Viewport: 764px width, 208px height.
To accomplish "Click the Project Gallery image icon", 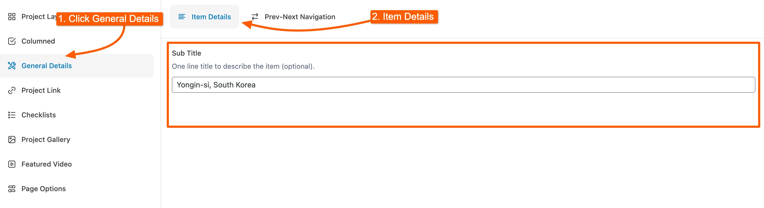I will click(12, 139).
